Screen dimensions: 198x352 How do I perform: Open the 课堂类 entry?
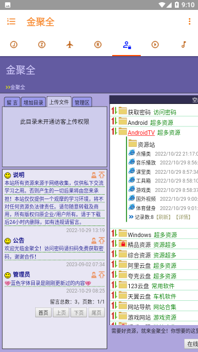pos(143,172)
